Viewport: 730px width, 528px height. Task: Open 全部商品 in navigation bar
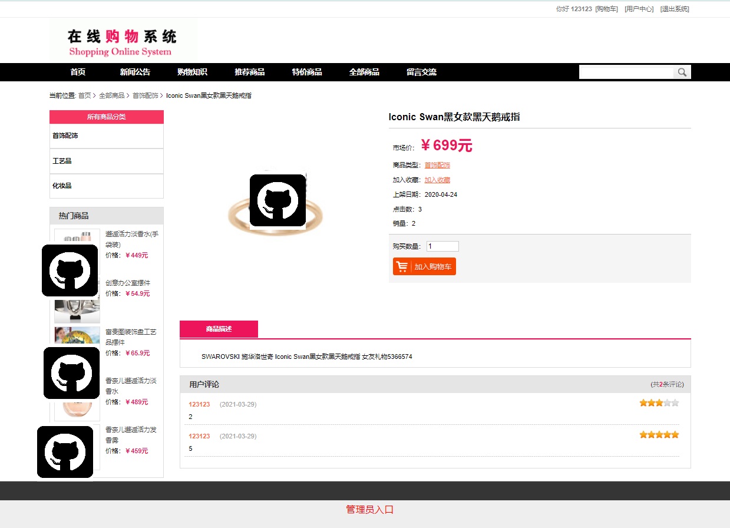coord(364,72)
